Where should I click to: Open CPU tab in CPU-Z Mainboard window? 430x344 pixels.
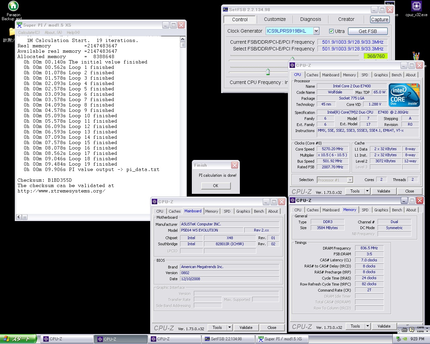[160, 211]
